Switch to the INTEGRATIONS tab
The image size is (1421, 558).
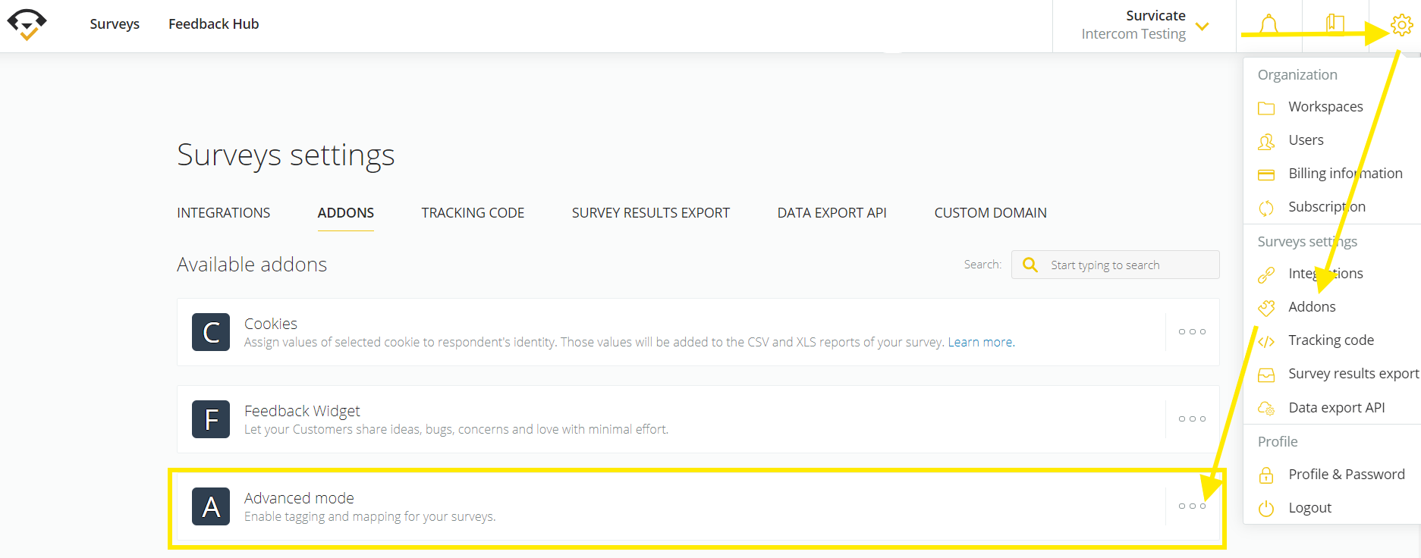tap(224, 213)
